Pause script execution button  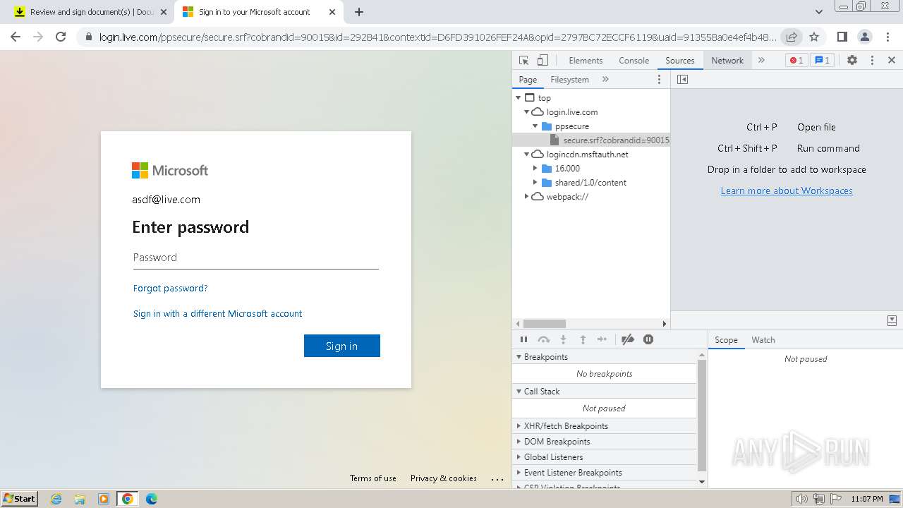523,340
